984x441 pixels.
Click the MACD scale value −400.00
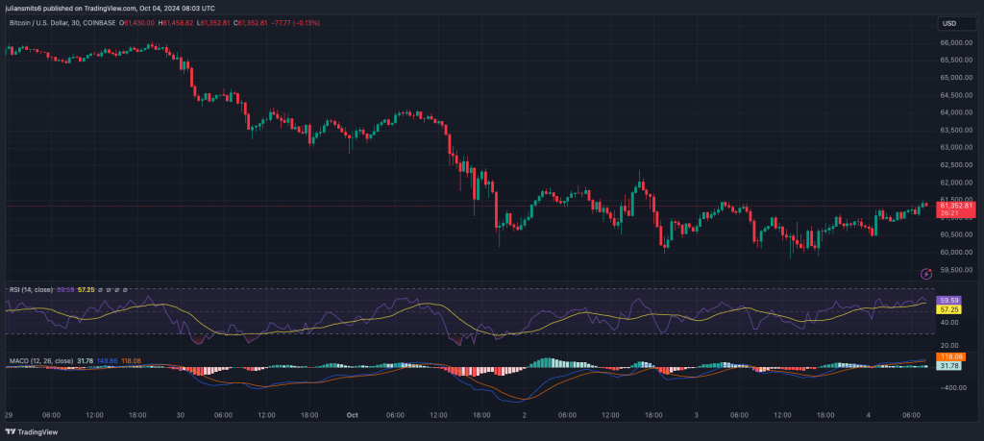coord(952,388)
